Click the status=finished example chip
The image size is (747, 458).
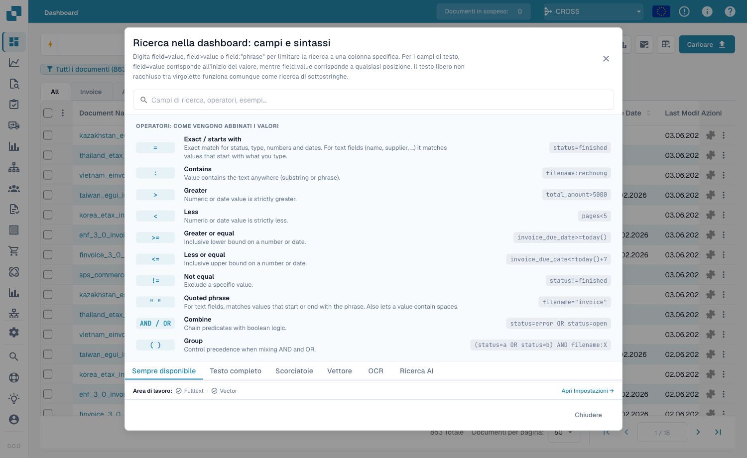tap(580, 147)
